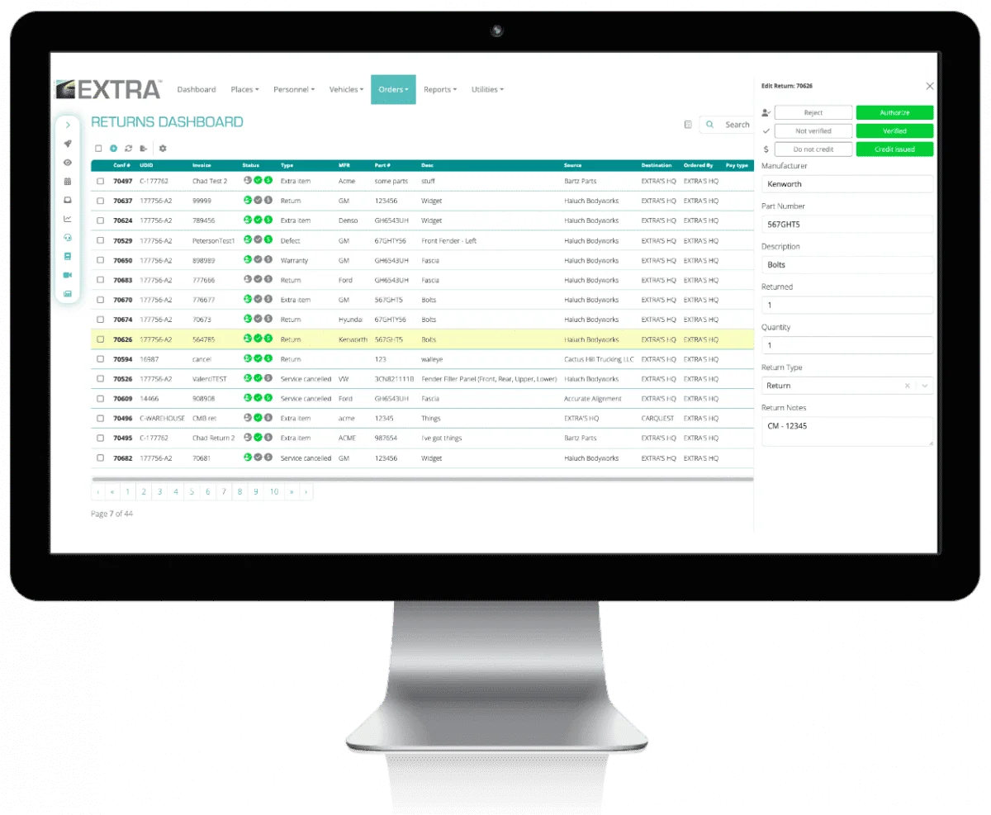Open the Reports dropdown menu

pos(439,89)
